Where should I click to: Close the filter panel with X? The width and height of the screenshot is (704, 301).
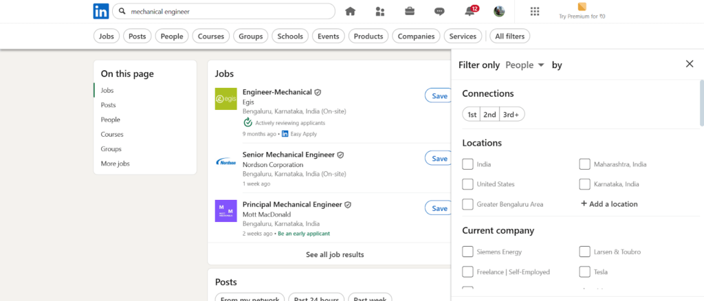coord(690,64)
